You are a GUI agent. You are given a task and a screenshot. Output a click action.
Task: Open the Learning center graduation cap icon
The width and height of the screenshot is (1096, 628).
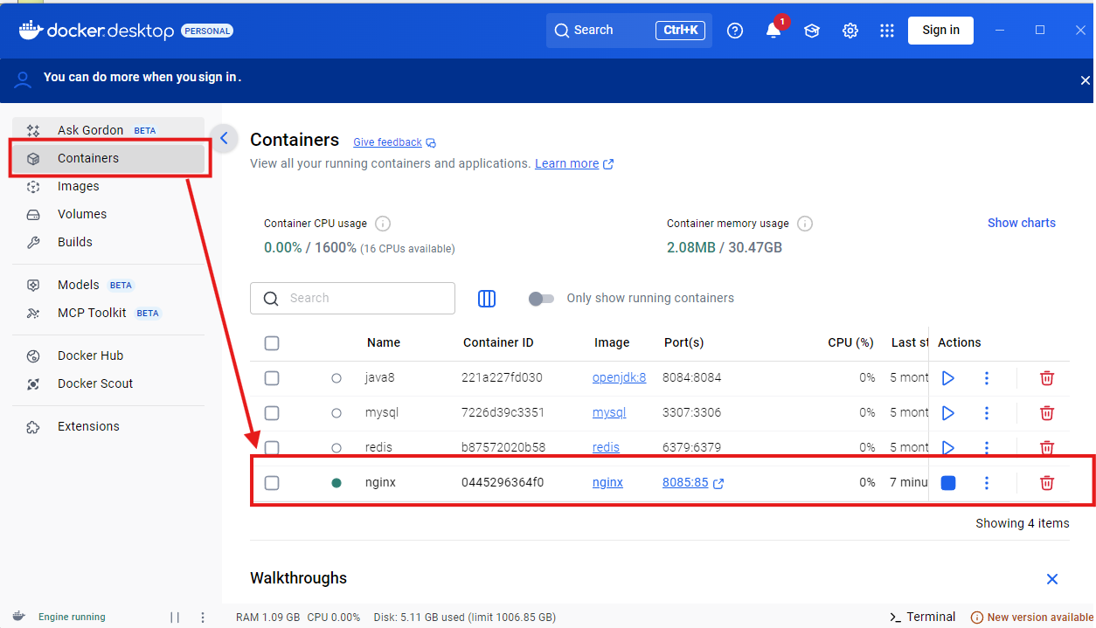pyautogui.click(x=812, y=31)
